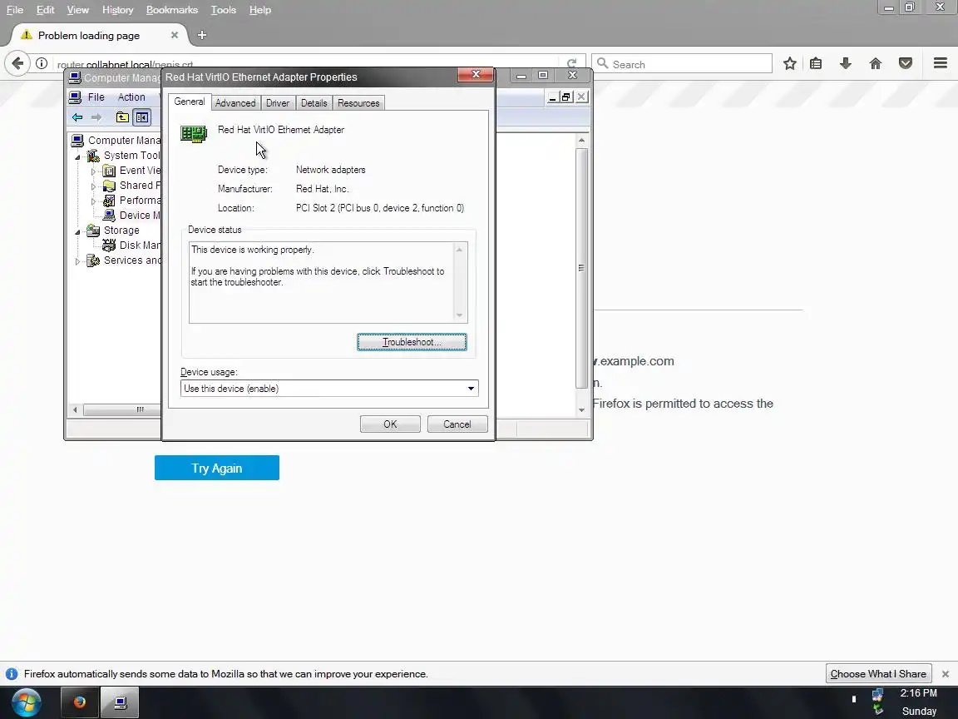This screenshot has width=958, height=719.
Task: Select Performance icon in tree
Action: [x=110, y=201]
